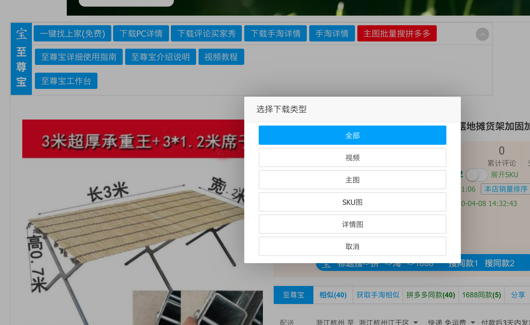Screen dimensions: 530x325
Task: Select 全部 download type
Action: [353, 135]
